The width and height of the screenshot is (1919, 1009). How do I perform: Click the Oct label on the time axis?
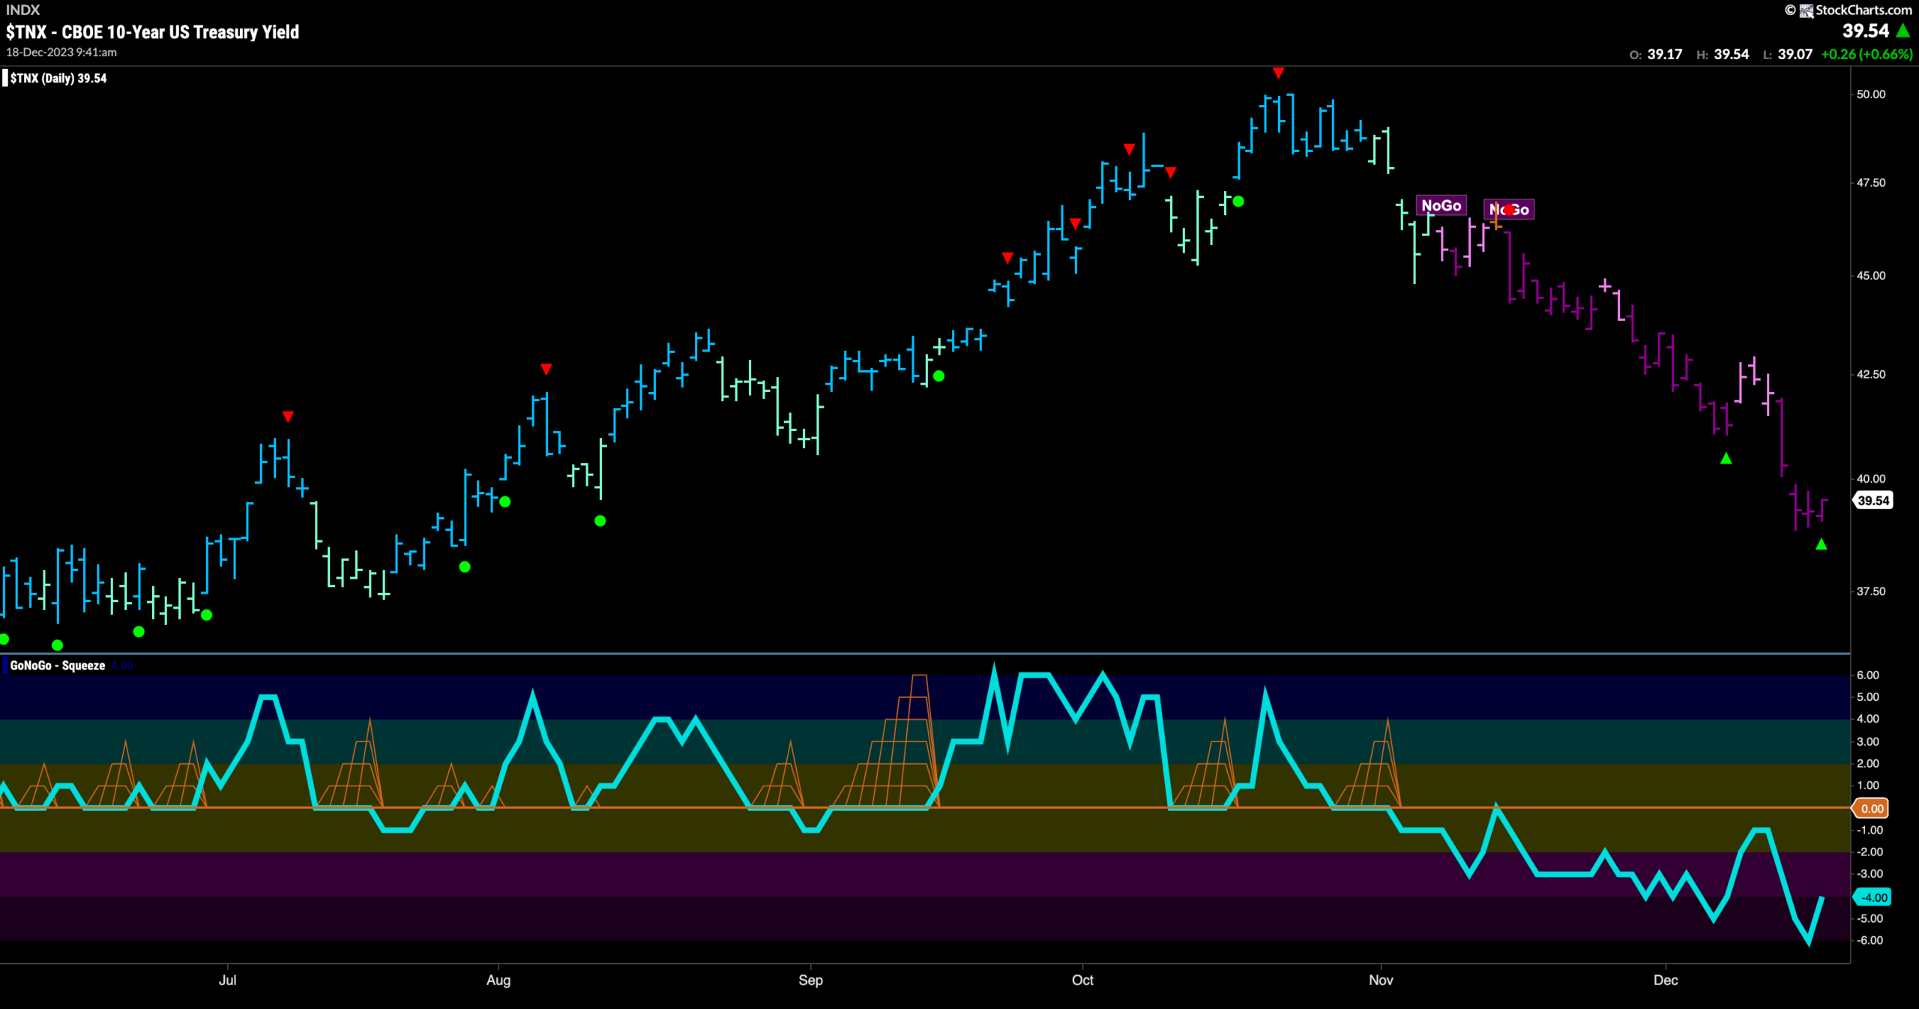point(1082,980)
